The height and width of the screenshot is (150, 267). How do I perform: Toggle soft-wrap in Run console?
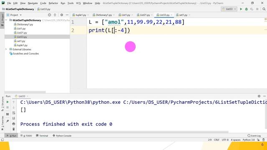pyautogui.click(x=14, y=113)
